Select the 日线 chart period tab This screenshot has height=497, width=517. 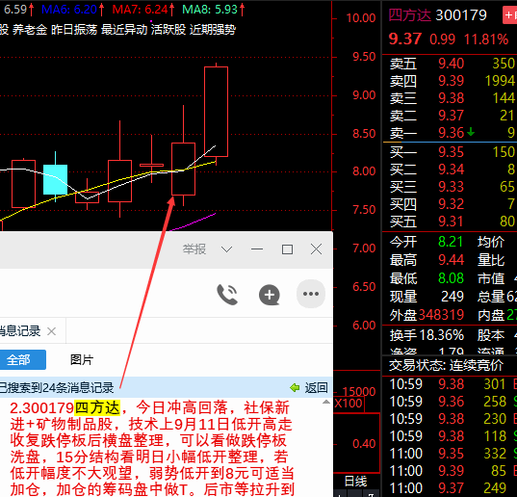[x=355, y=482]
